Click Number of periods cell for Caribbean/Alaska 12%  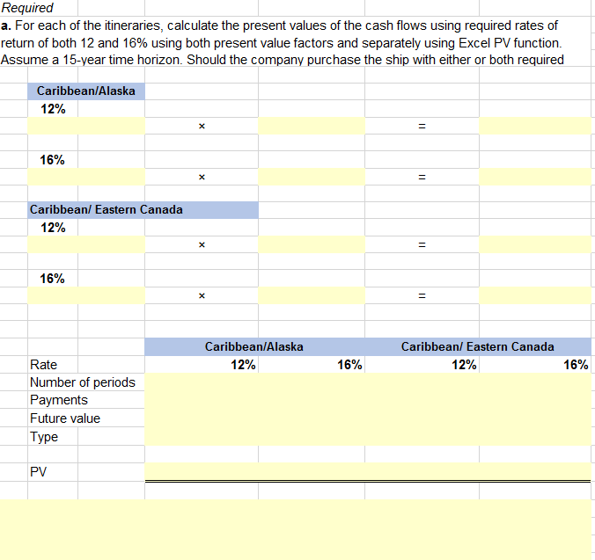[x=202, y=382]
